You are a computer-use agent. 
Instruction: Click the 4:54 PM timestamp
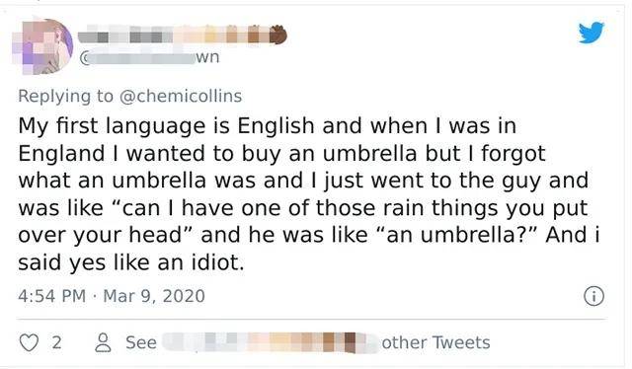52,296
